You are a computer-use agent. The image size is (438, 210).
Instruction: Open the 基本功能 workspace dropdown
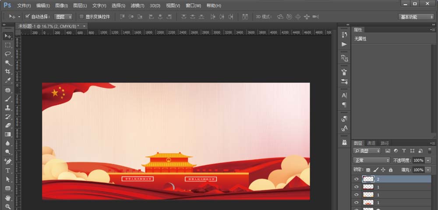(416, 17)
